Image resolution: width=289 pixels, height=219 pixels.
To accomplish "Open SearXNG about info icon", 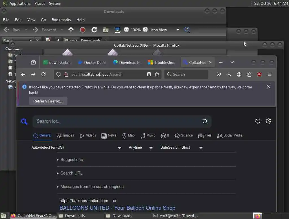I will click(258, 121).
